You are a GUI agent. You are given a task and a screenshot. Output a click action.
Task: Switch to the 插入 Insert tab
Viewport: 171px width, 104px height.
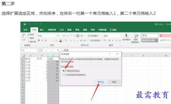(x=42, y=30)
